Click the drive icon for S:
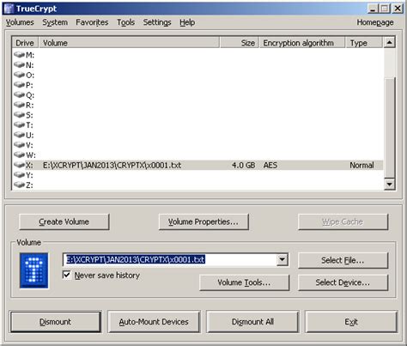This screenshot has width=407, height=346. click(19, 115)
